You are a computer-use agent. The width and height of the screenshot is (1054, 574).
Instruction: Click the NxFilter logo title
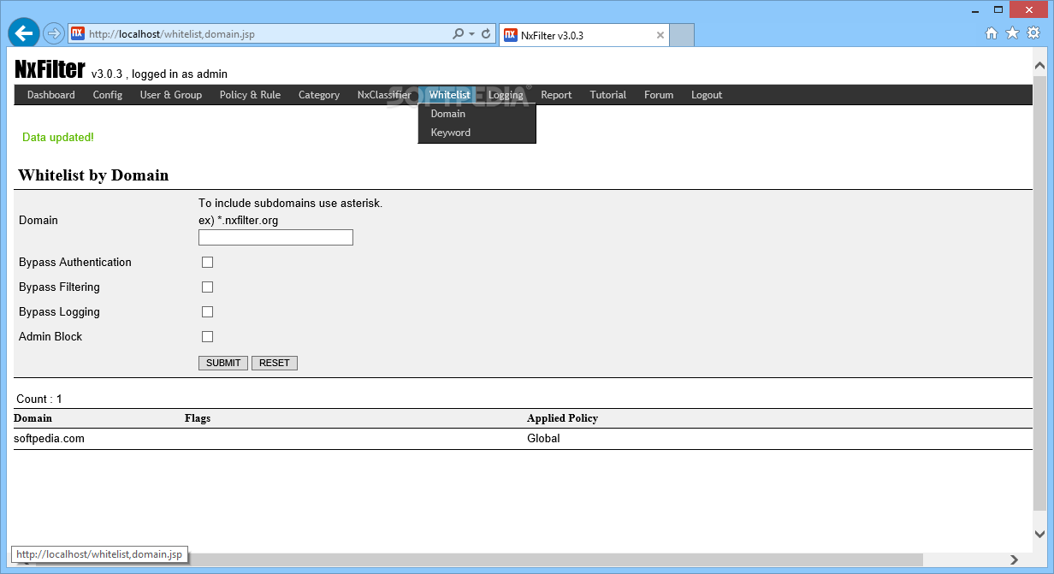coord(50,69)
